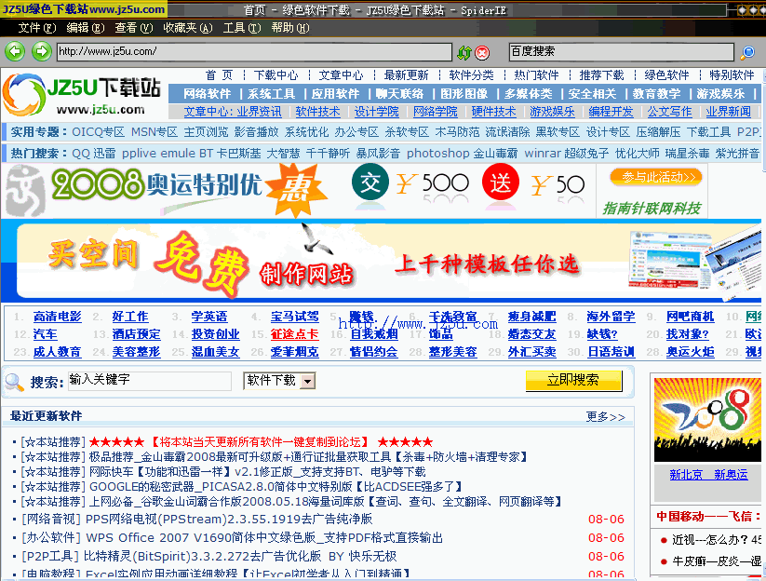Open the 日语培训 ad link

[x=611, y=352]
